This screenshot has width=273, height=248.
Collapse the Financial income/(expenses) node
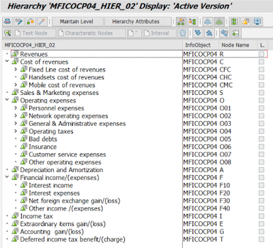click(x=7, y=177)
